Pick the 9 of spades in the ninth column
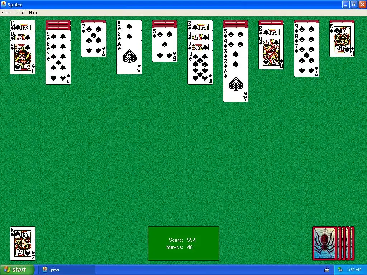367x275 pixels. pos(307,28)
